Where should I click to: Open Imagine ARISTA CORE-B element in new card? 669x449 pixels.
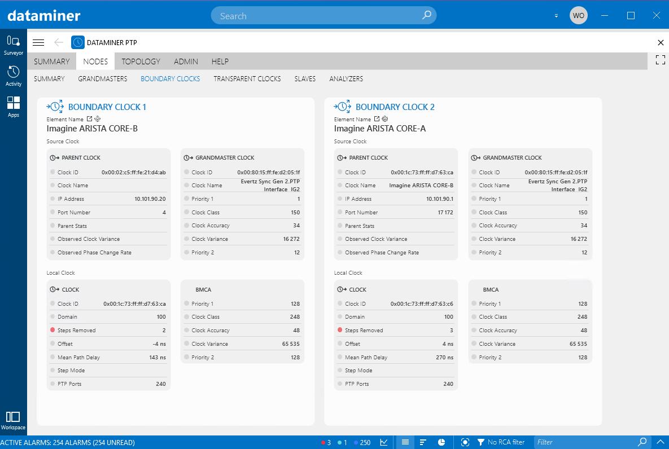coord(89,119)
